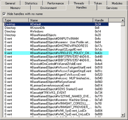Select the DHCPNEWIPADDRESS event row
Image resolution: width=128 pixels, height=120 pixels.
pos(56,46)
